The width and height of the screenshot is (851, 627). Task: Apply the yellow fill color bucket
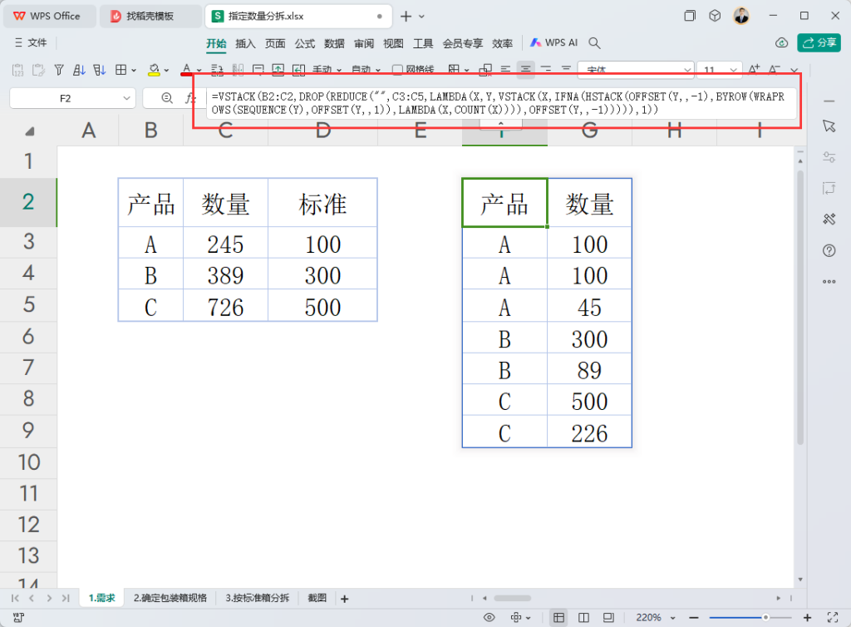[154, 70]
